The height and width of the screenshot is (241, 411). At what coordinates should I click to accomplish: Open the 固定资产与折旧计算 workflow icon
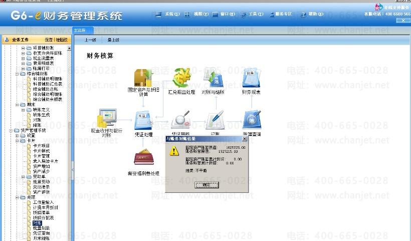point(143,78)
